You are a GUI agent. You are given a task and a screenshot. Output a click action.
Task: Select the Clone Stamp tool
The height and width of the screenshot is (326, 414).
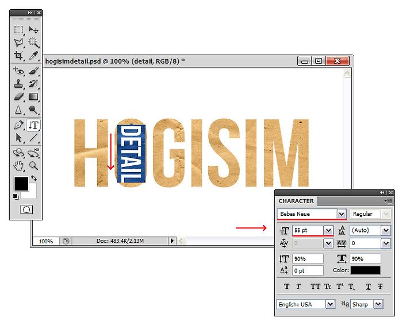(x=18, y=84)
